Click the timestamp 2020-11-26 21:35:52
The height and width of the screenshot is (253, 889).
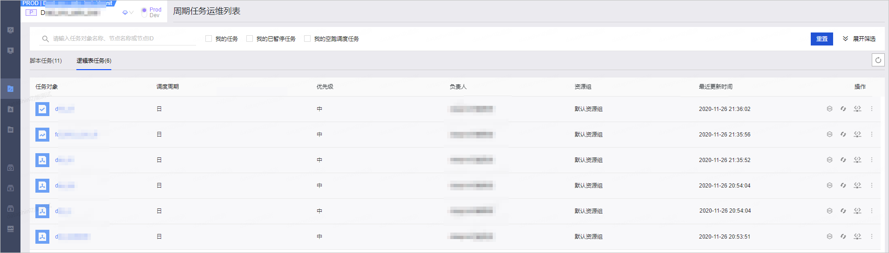pyautogui.click(x=725, y=160)
